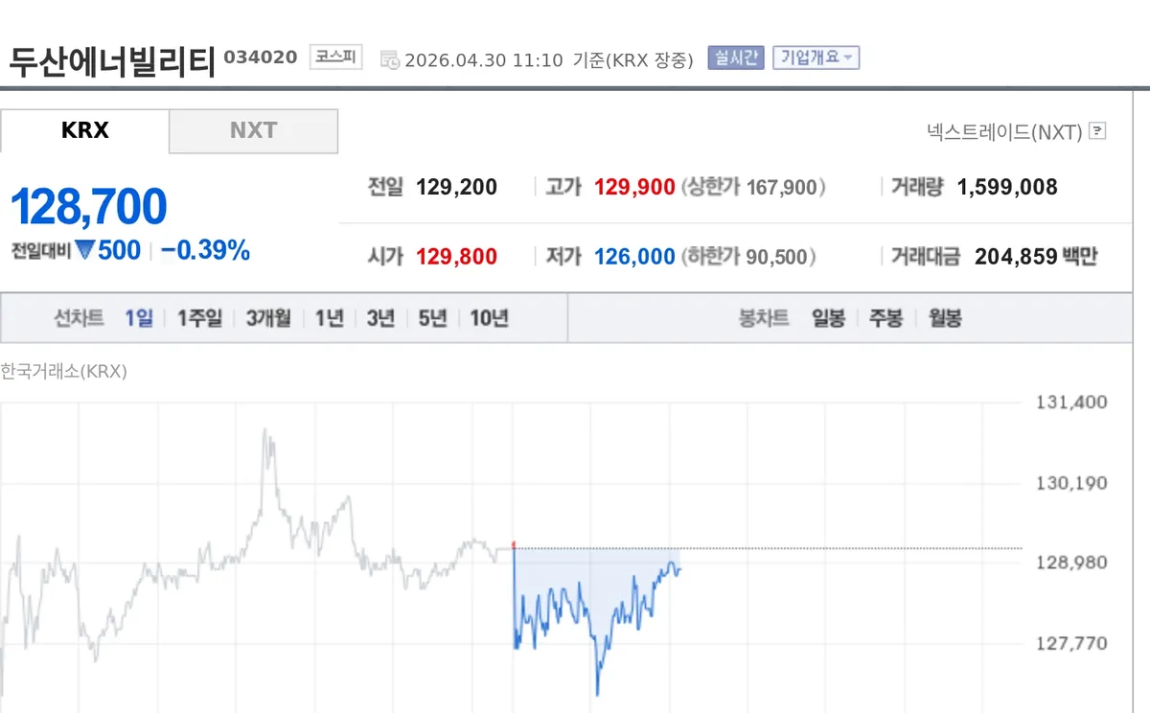Select the 1주일 chart period
1150x713 pixels.
(x=198, y=318)
